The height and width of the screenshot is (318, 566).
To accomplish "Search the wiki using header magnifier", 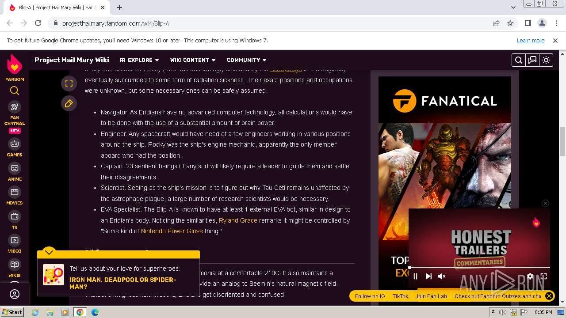I will click(x=519, y=60).
